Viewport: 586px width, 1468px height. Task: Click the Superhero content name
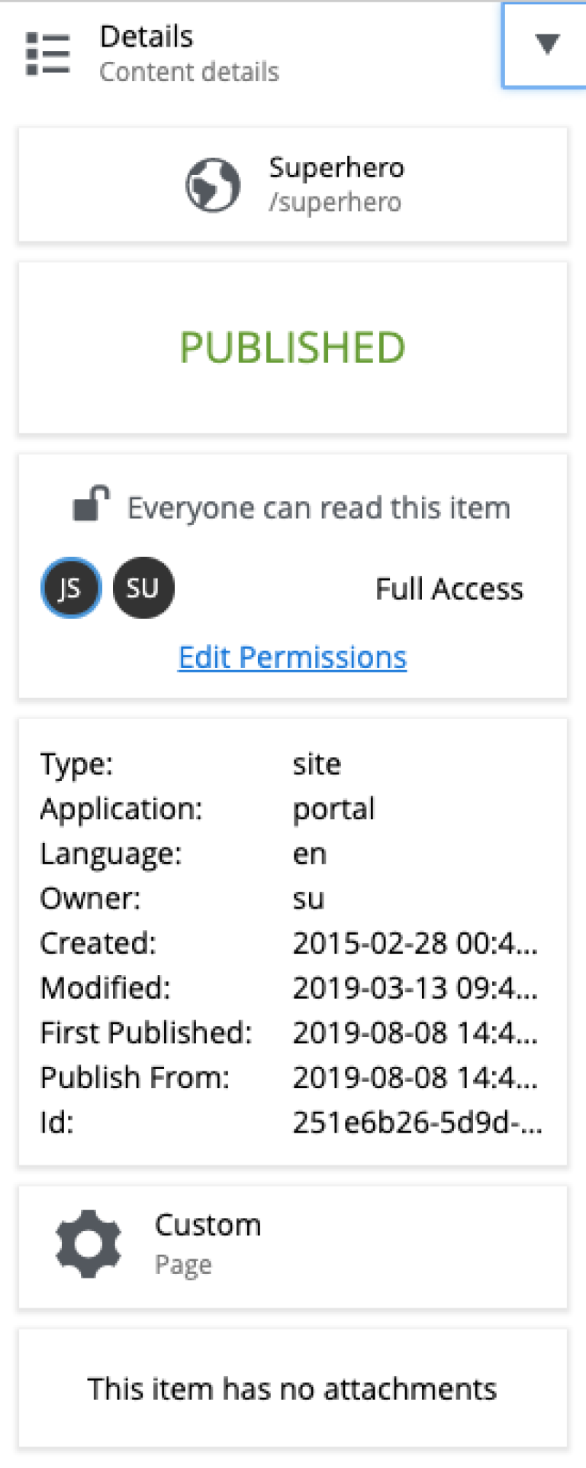[336, 167]
